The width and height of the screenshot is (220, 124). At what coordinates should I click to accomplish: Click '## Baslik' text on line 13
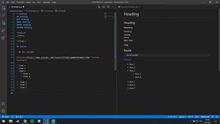(21, 46)
